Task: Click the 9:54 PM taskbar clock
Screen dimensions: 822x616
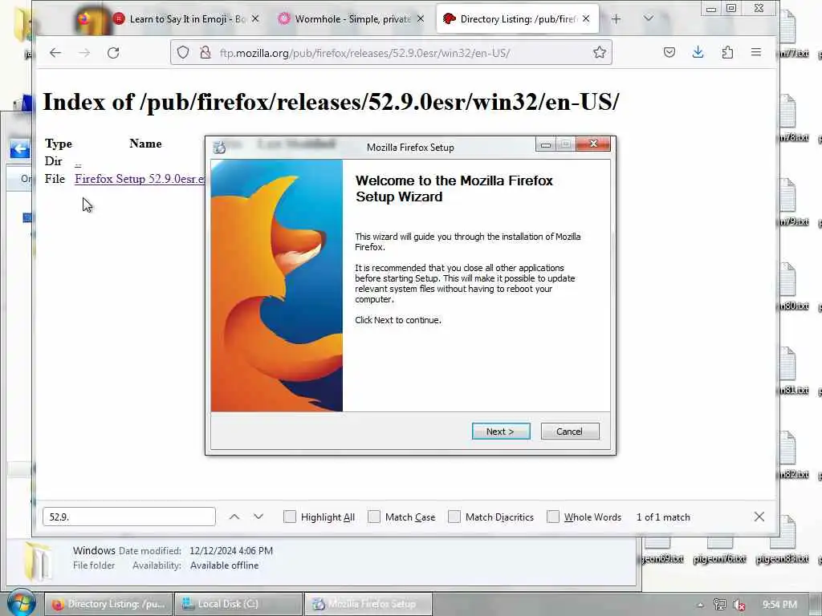Action: 779,605
